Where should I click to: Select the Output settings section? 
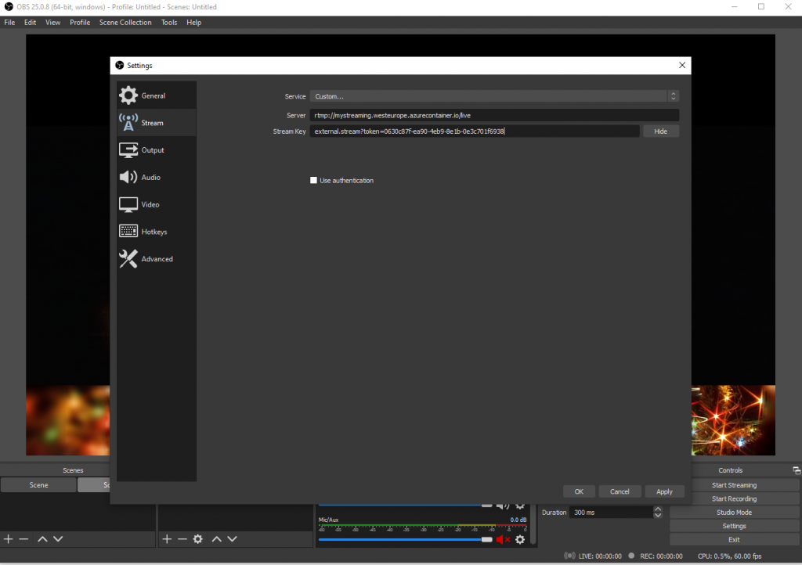(x=153, y=150)
